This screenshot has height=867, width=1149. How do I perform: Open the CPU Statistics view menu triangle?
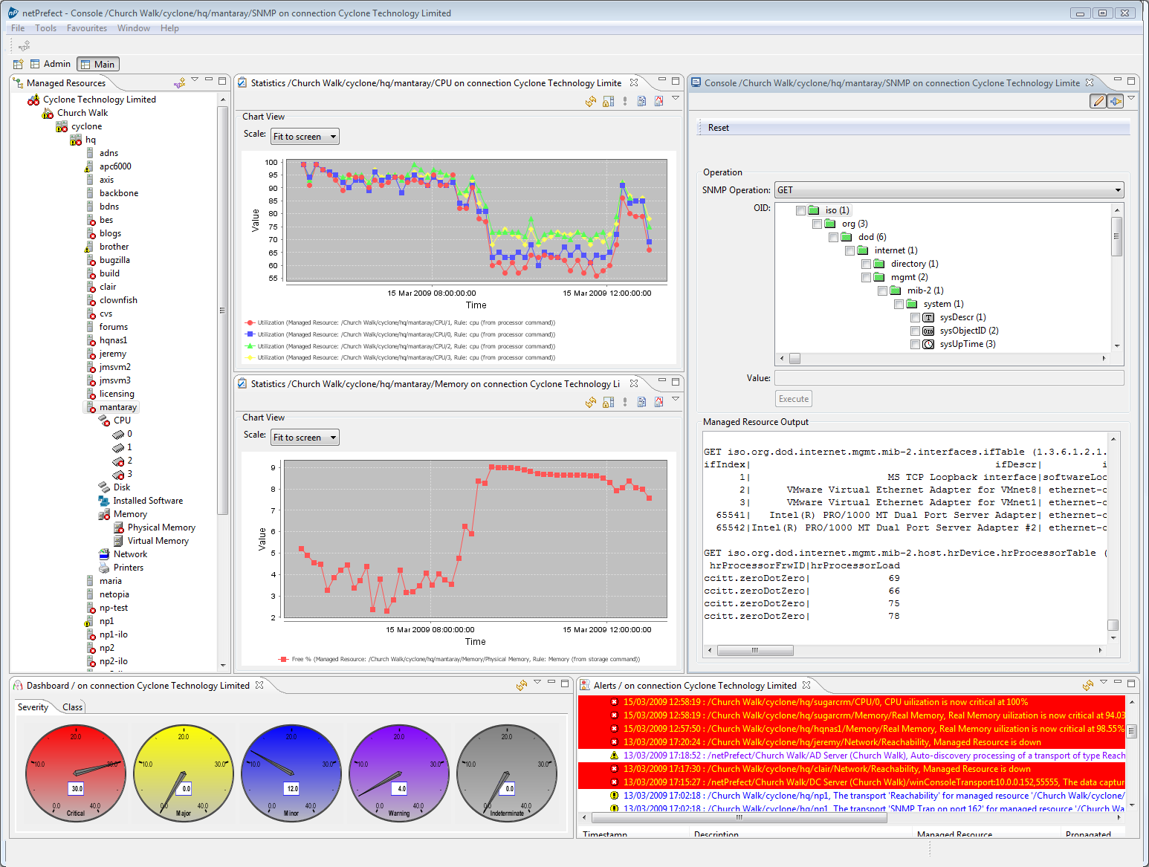(676, 98)
